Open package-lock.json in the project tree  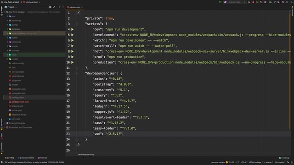[x=20, y=102]
